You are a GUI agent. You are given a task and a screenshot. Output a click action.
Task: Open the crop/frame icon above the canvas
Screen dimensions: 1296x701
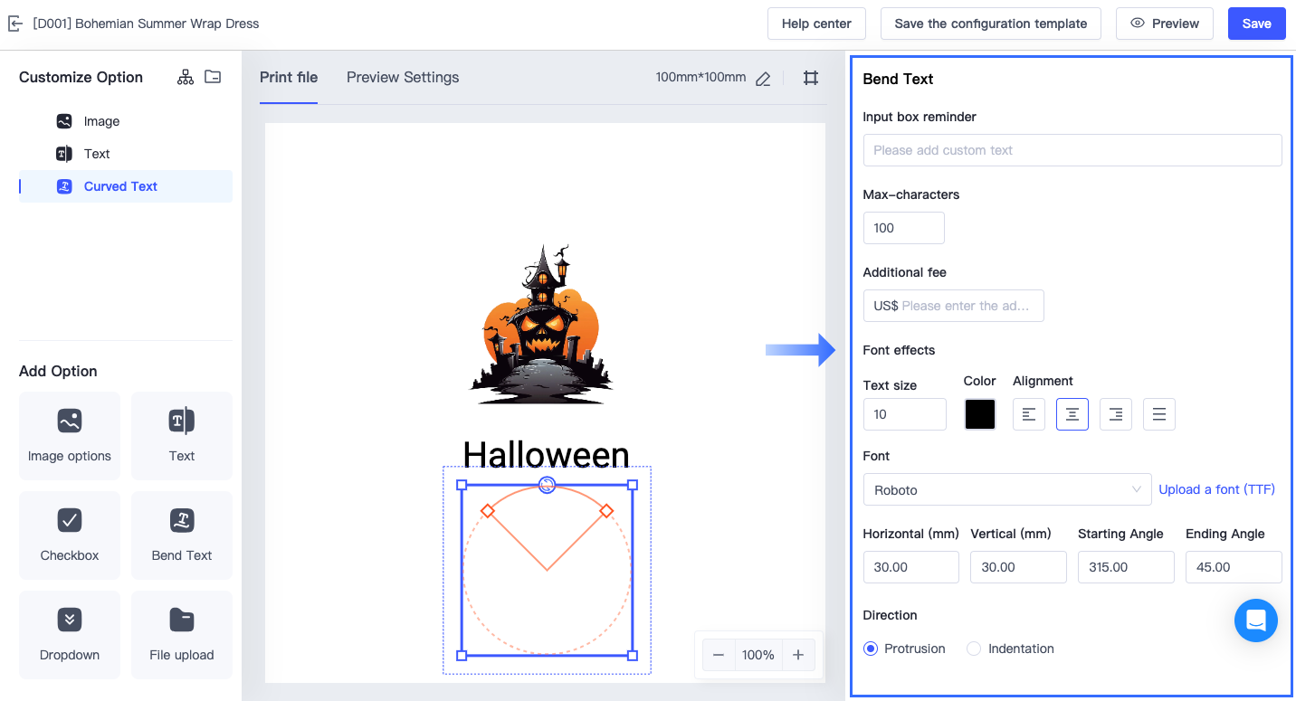[x=810, y=78]
